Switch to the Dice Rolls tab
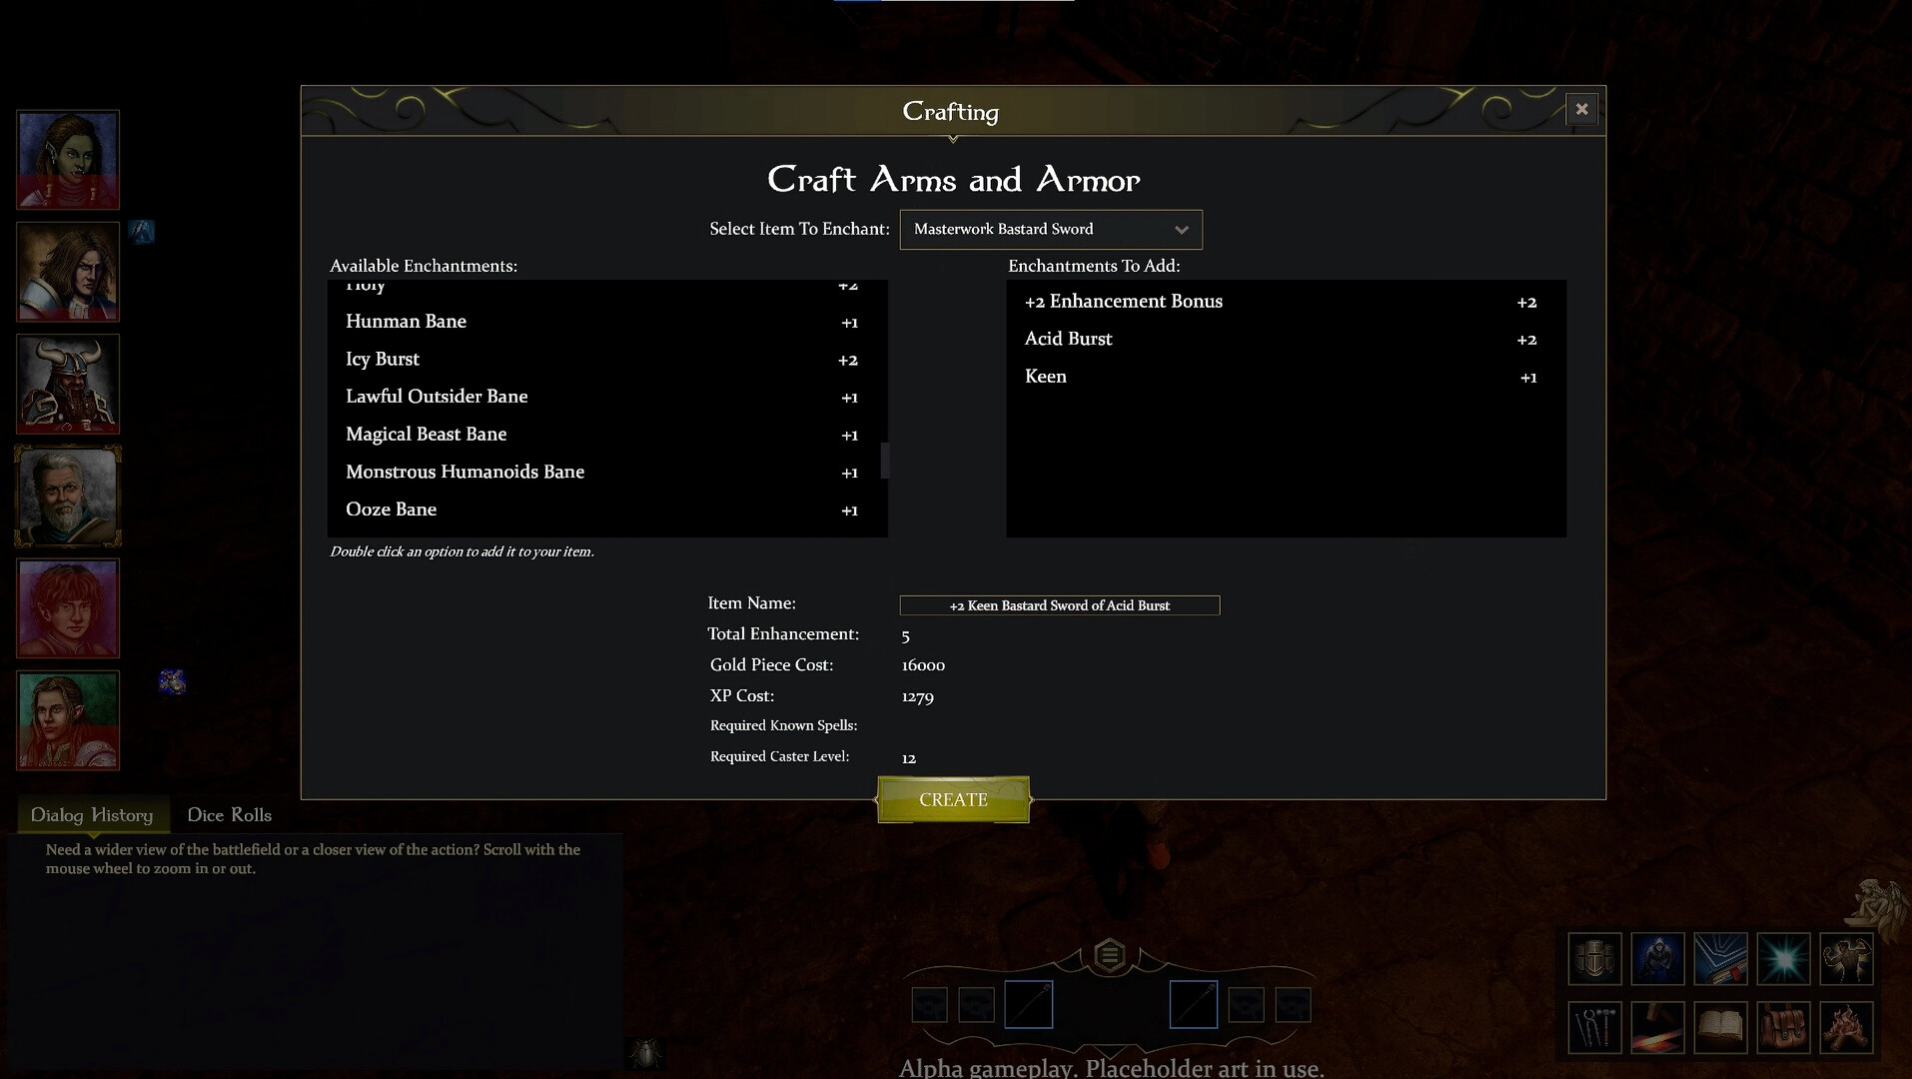Screen dimensions: 1912x1079 click(x=229, y=814)
